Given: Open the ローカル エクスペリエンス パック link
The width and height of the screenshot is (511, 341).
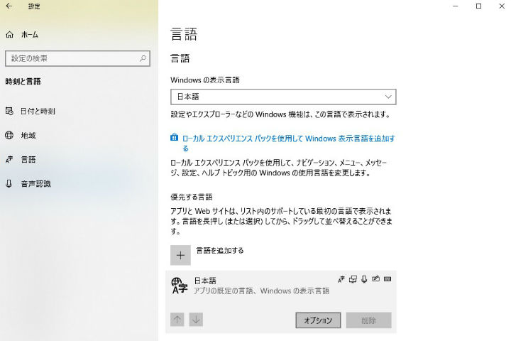Looking at the screenshot, I should coord(288,144).
